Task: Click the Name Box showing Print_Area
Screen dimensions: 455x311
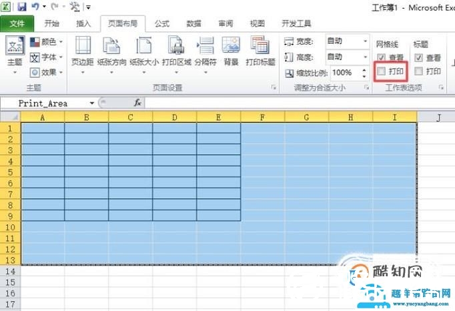Action: (43, 103)
